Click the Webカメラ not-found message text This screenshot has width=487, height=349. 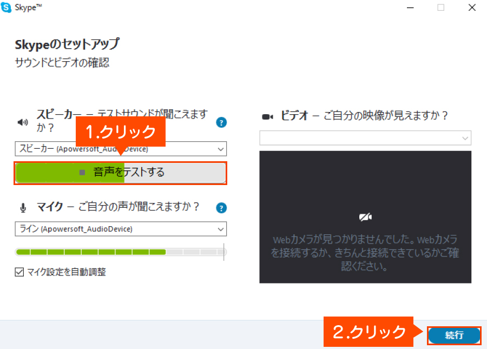tap(365, 253)
